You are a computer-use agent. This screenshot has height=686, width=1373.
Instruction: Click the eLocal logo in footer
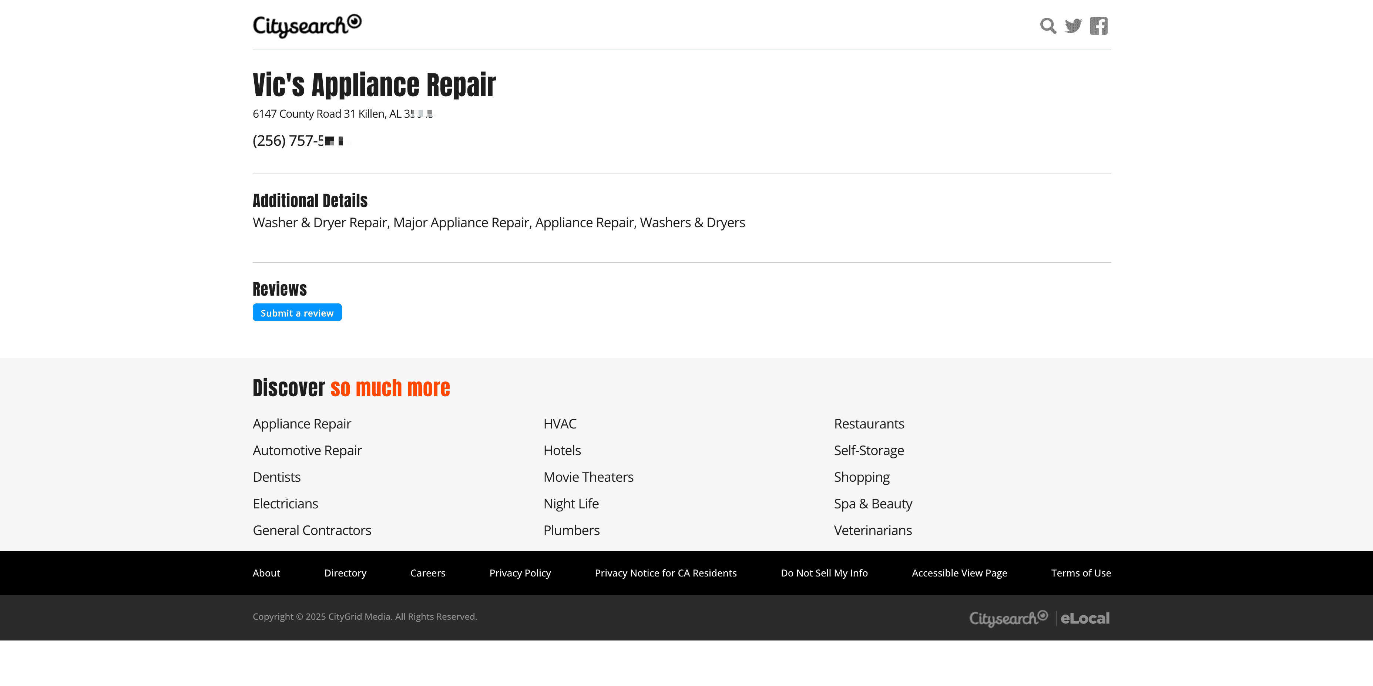tap(1085, 618)
